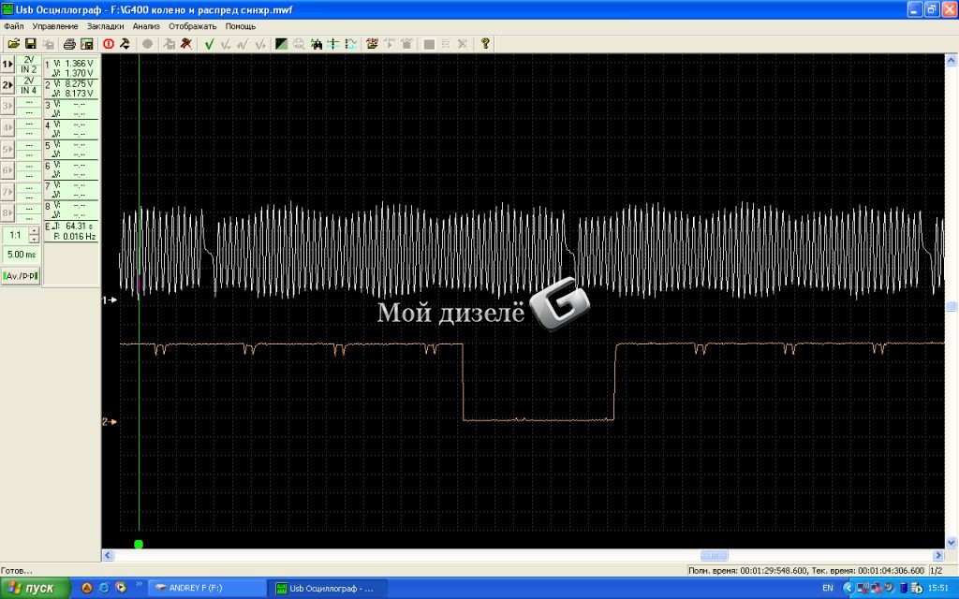Toggle channel 1 button
Screen dimensions: 959x599
(x=7, y=65)
